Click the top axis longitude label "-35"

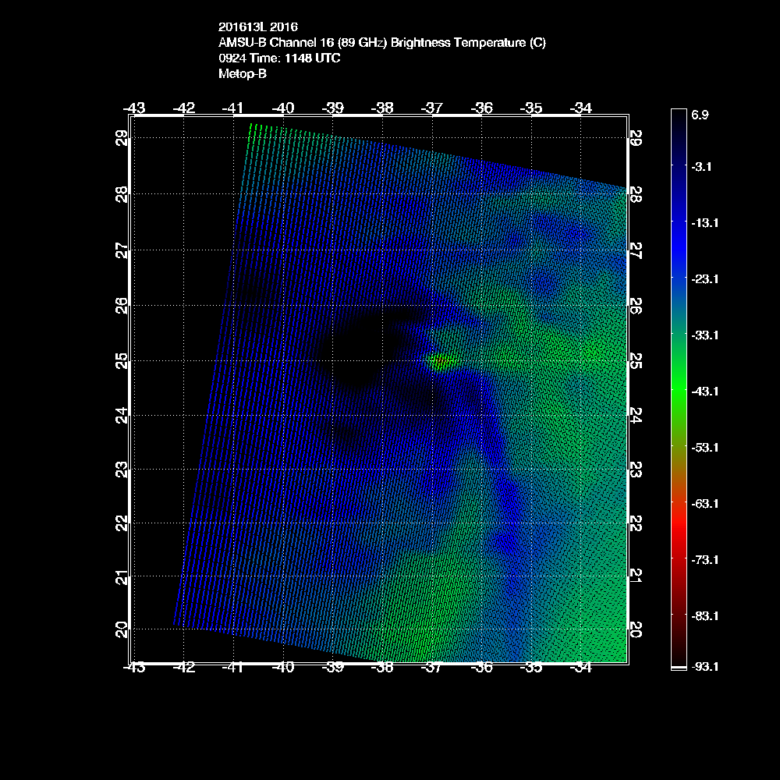pos(531,108)
